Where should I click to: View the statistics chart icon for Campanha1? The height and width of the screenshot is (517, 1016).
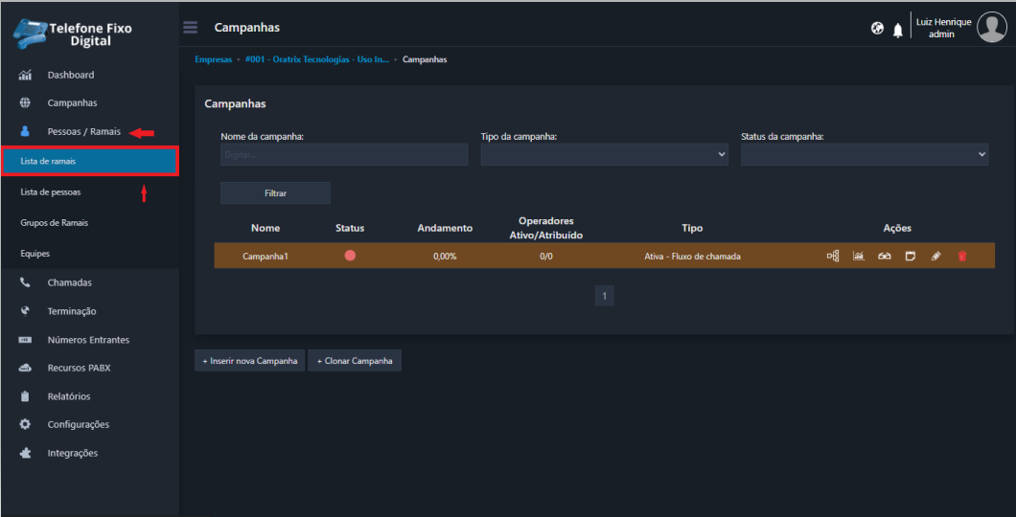[859, 256]
